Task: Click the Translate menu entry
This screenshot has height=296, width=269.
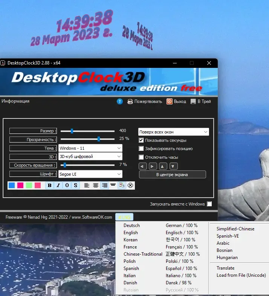Action: coord(226,268)
